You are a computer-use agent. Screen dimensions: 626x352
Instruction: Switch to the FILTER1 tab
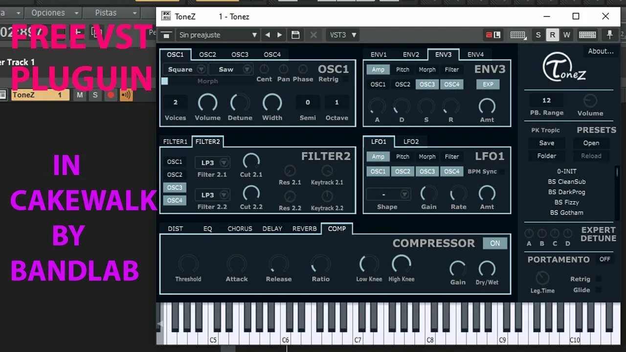(175, 142)
